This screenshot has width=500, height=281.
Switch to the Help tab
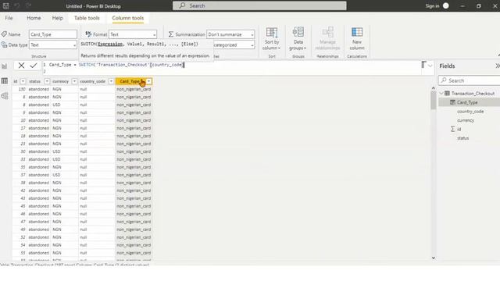57,18
